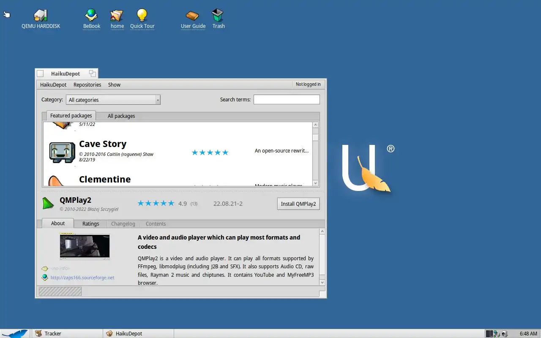Click the HaikuDepot icon in Deskbar
The image size is (541, 338).
(109, 333)
